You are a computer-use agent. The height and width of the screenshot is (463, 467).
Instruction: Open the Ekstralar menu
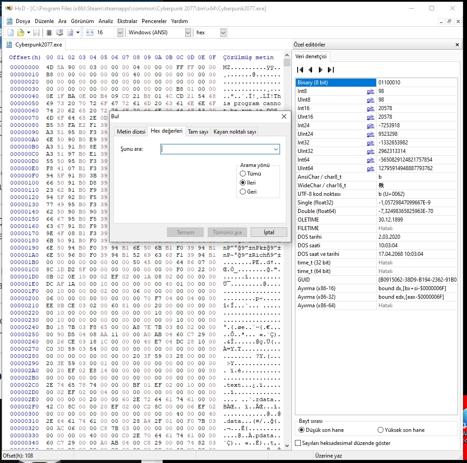[127, 21]
